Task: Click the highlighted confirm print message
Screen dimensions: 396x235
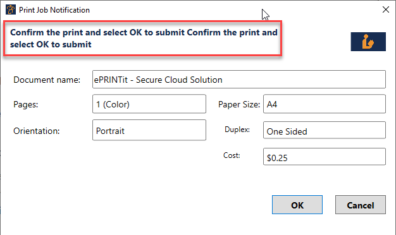Action: [x=143, y=39]
